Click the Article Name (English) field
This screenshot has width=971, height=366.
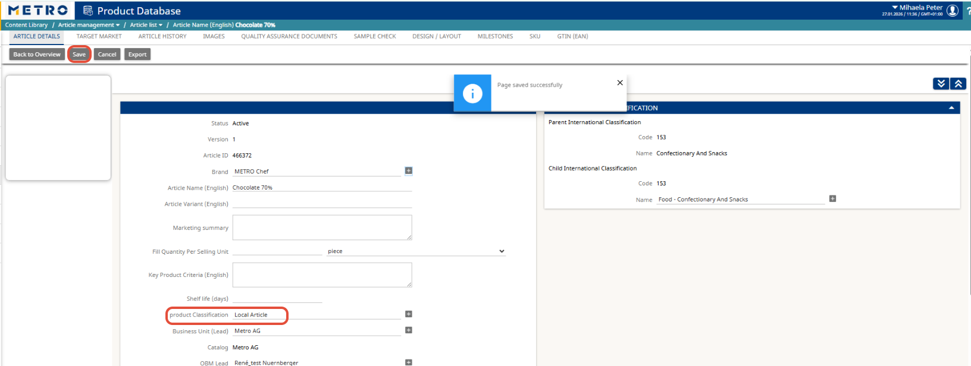click(x=322, y=187)
